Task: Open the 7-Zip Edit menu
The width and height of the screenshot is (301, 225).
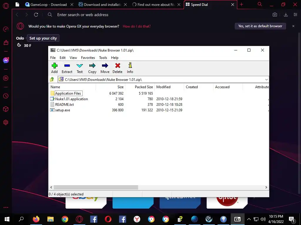Action: pyautogui.click(x=63, y=58)
